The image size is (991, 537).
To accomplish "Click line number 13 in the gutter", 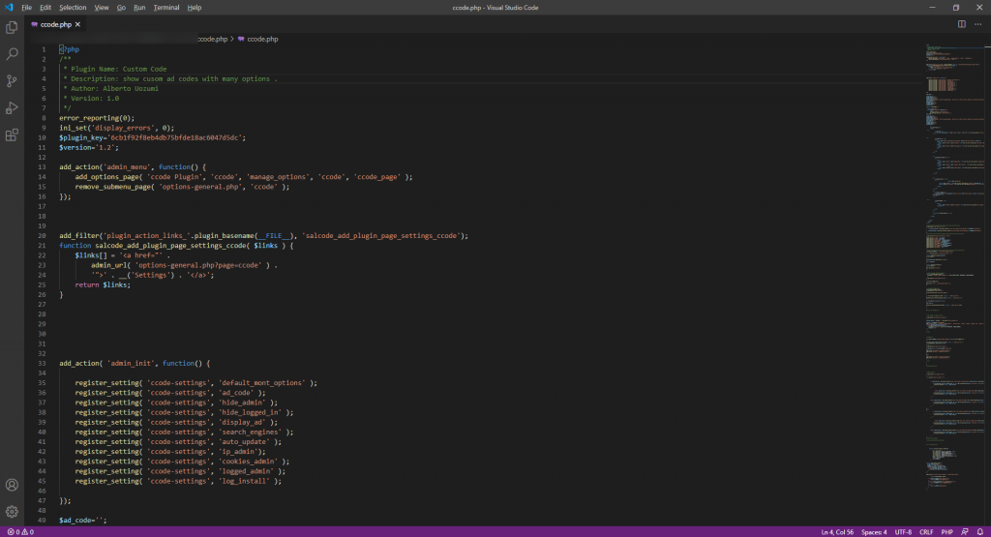I will tap(43, 167).
